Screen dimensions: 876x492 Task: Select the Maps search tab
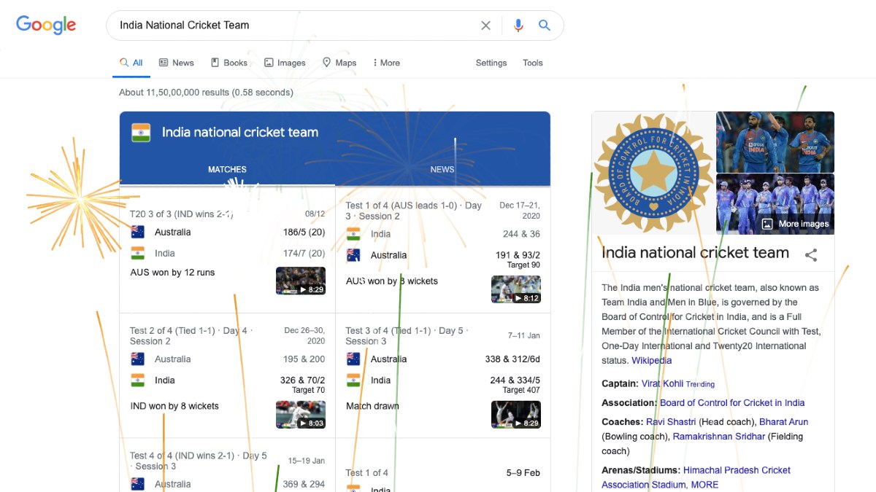pos(339,63)
